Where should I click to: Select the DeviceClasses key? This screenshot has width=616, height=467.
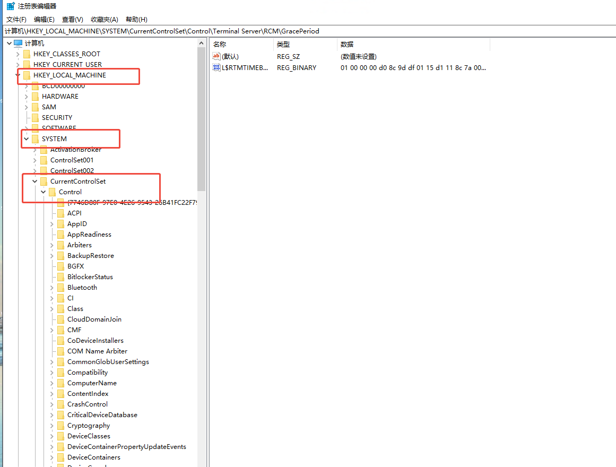tap(89, 436)
